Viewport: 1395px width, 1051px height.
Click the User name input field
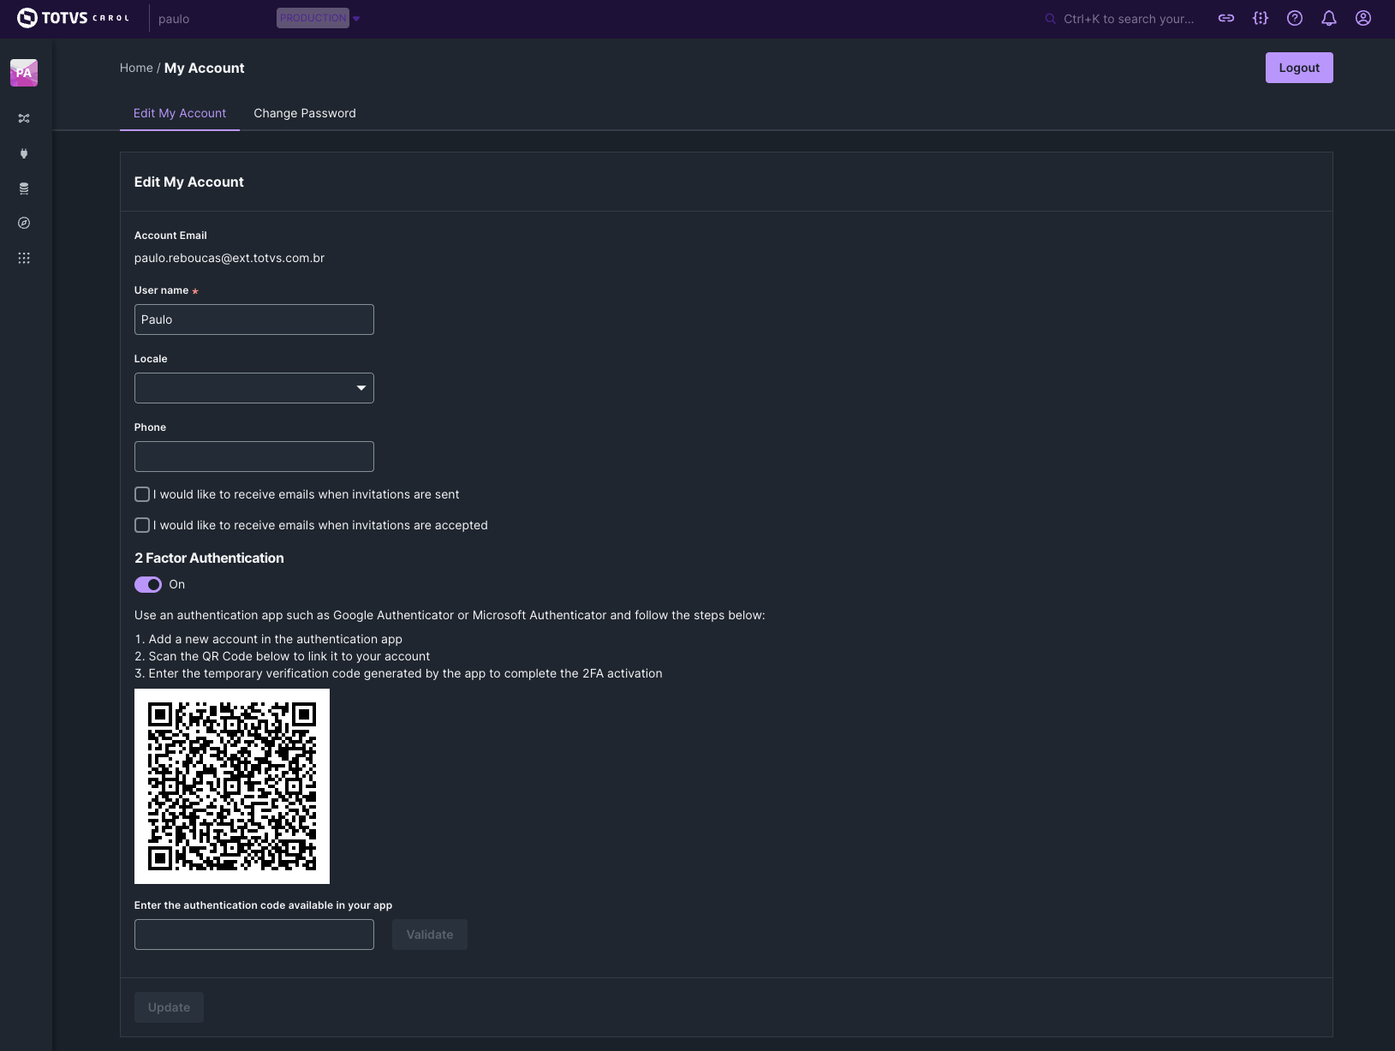pos(254,319)
